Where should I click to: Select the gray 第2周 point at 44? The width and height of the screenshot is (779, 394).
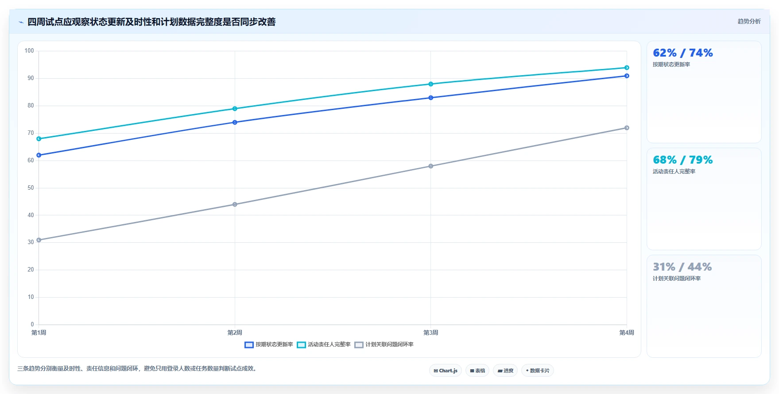tap(235, 204)
